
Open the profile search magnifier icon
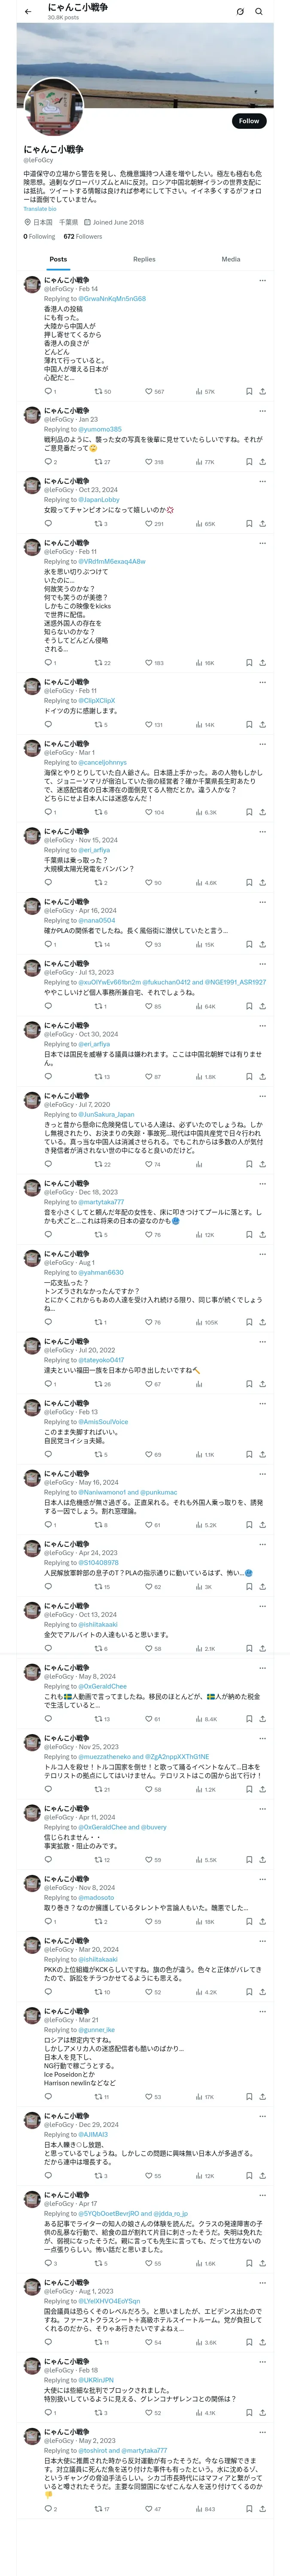pos(259,12)
